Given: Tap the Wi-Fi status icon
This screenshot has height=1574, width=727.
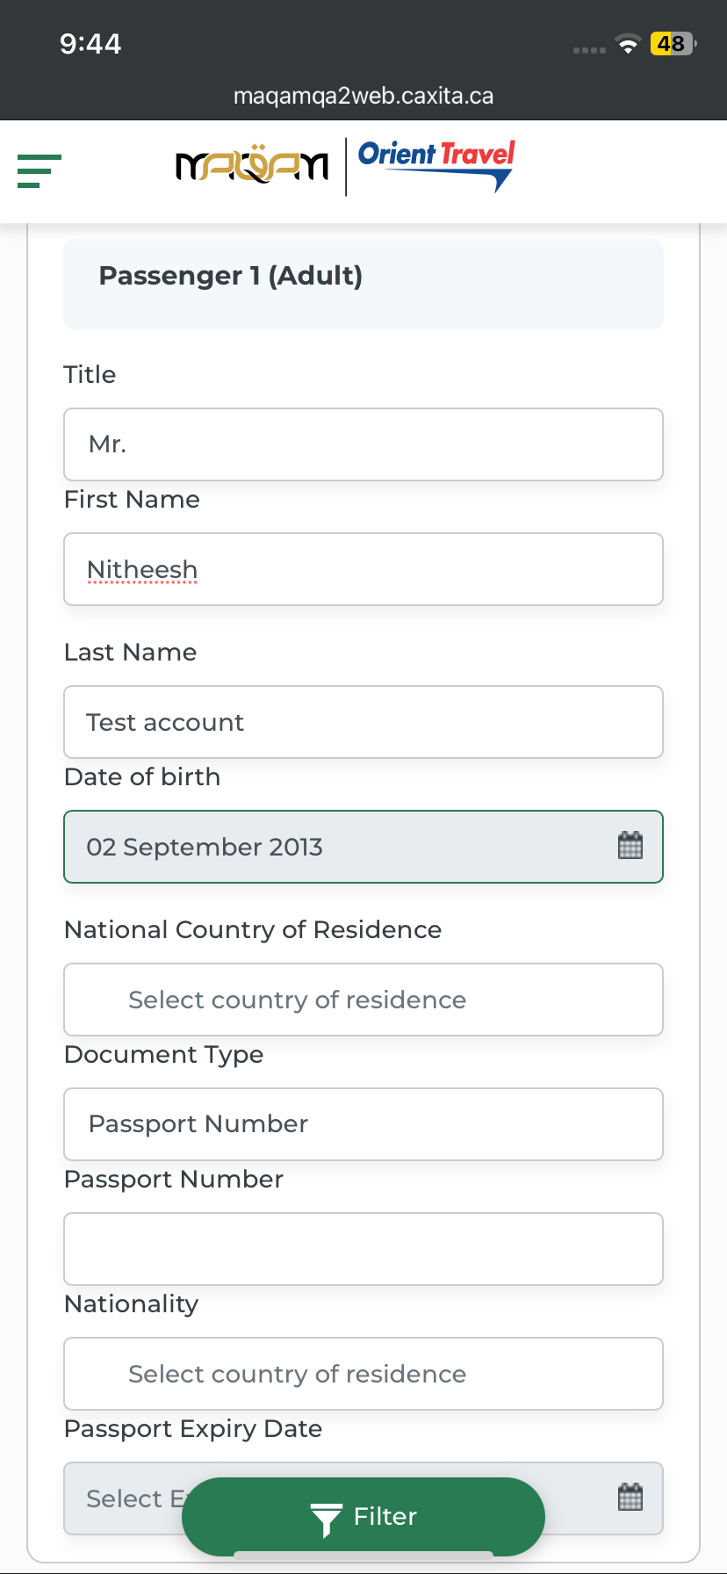Looking at the screenshot, I should (628, 44).
